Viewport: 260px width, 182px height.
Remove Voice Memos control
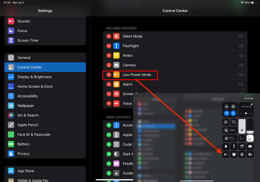click(109, 104)
